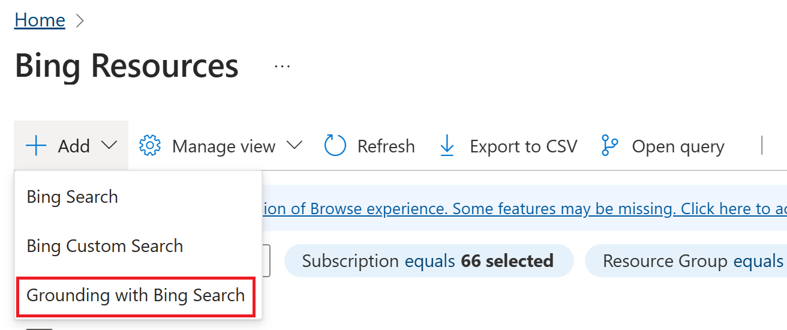This screenshot has width=787, height=330.
Task: Click the gear icon for Manage view
Action: pos(150,146)
